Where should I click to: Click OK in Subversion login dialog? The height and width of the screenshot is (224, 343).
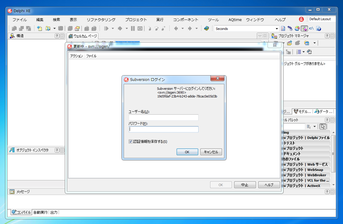(187, 152)
